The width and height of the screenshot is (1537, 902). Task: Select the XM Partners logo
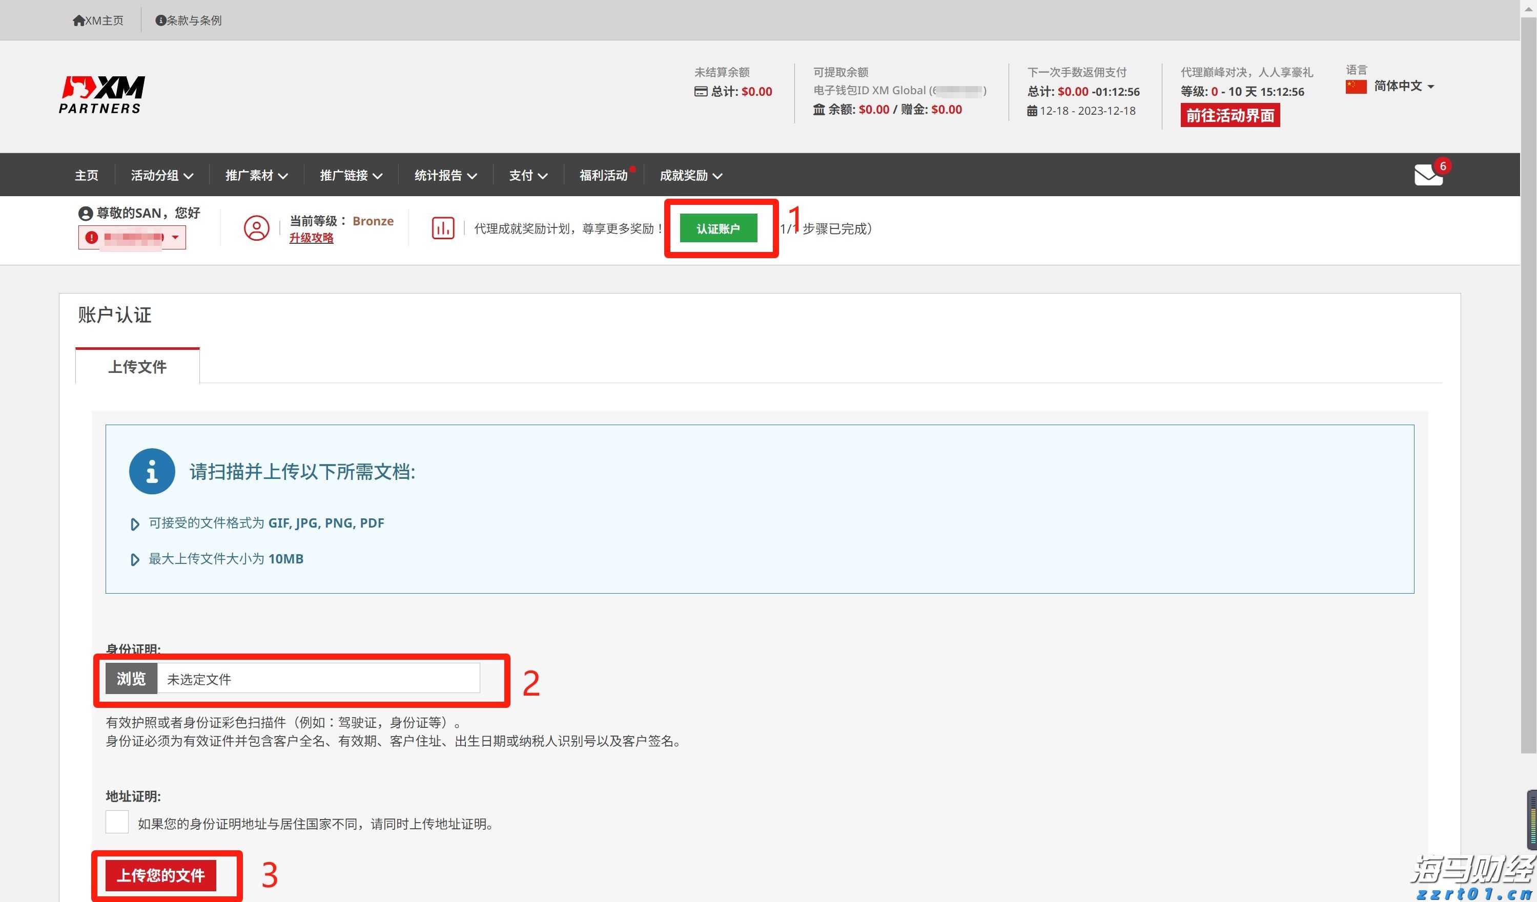102,93
